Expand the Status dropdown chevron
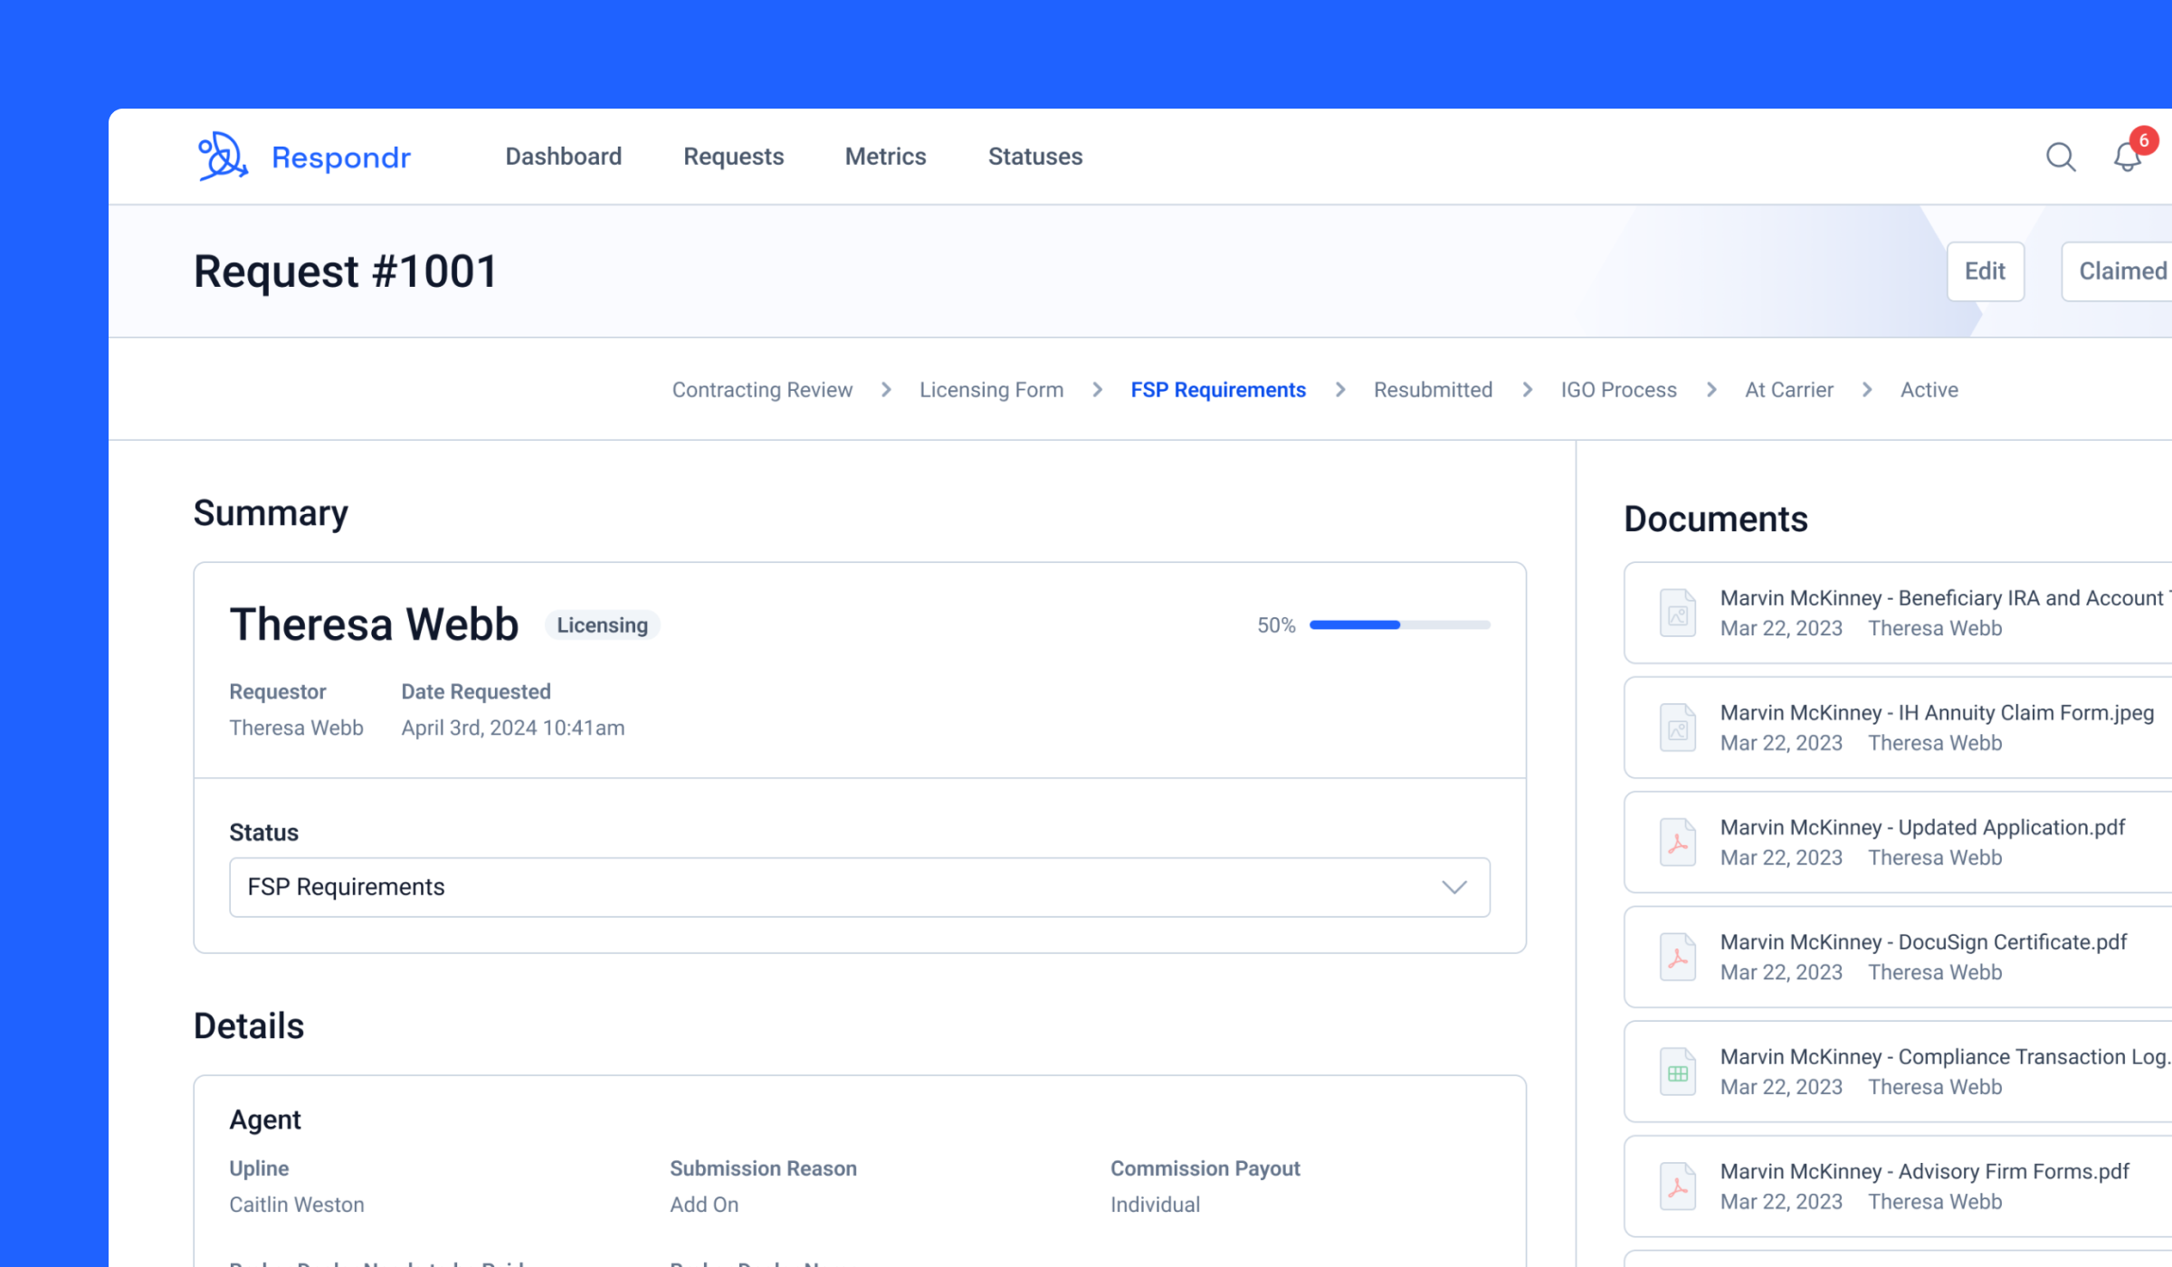2172x1267 pixels. coord(1454,887)
